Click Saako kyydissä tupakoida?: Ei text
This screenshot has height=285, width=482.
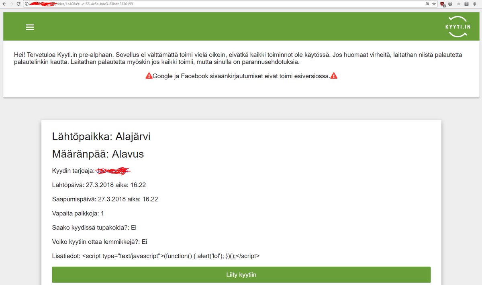click(x=94, y=228)
